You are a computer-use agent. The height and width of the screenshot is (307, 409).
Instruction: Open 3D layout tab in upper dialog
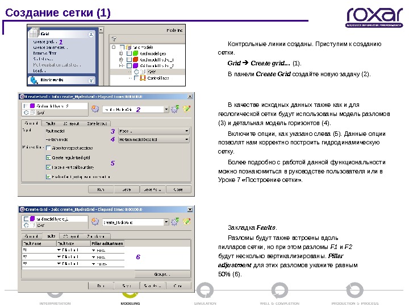tap(71, 123)
